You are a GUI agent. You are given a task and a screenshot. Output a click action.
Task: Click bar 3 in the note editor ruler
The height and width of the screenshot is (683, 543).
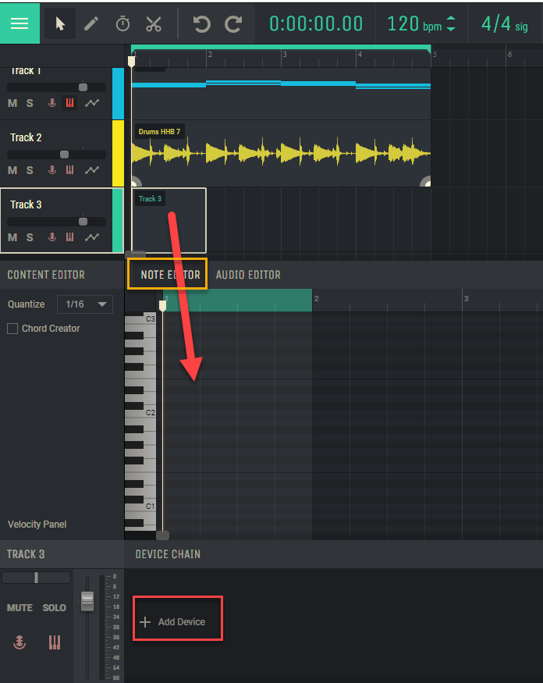(466, 299)
